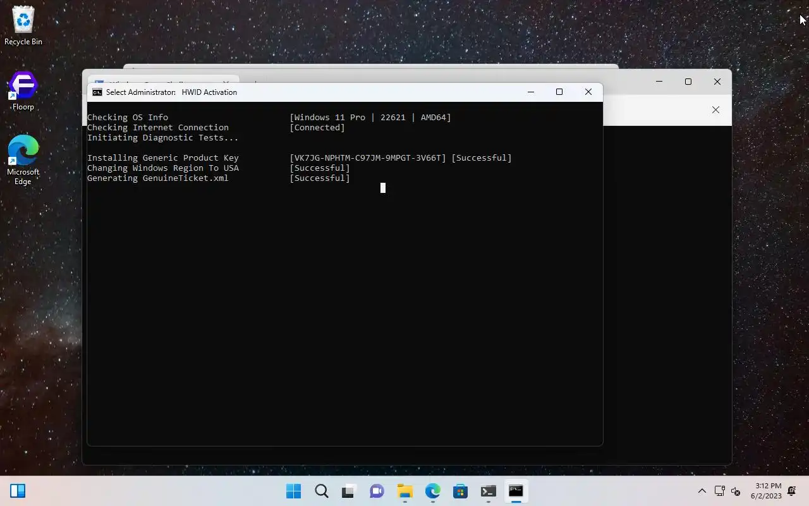Open Task View on the taskbar
Viewport: 809px width, 506px height.
349,491
